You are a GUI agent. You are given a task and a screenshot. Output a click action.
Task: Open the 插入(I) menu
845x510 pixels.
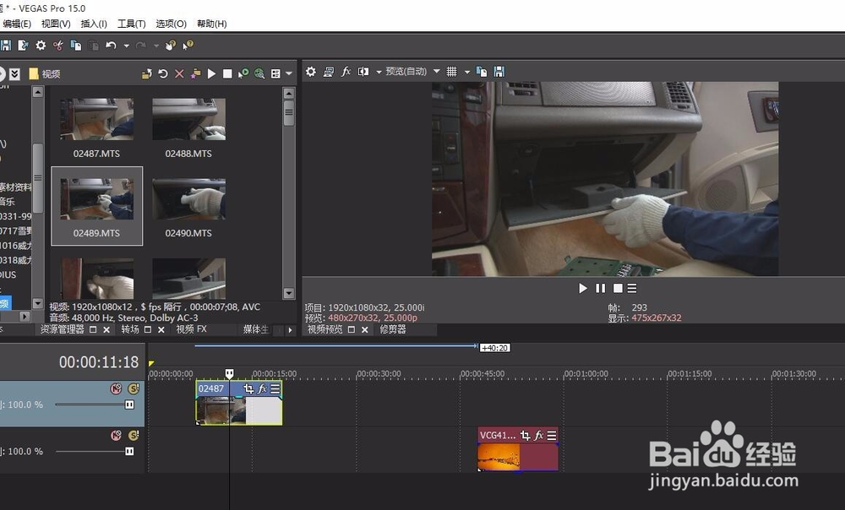(94, 24)
